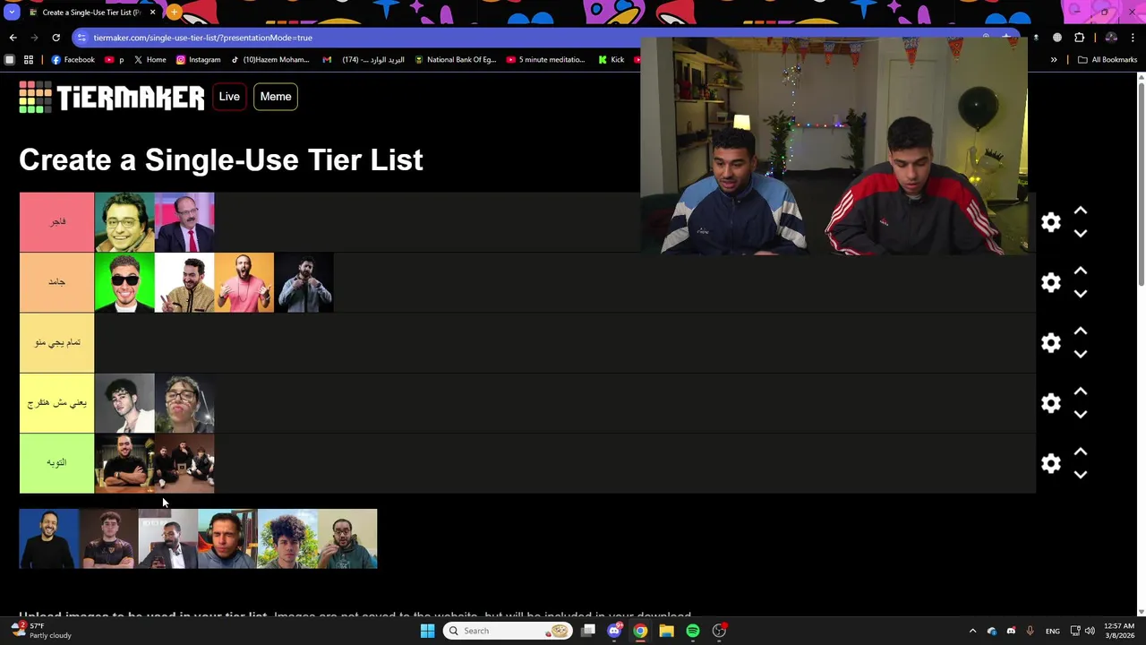Screen dimensions: 1146x645
Task: Show hidden system tray icons
Action: pos(972,631)
